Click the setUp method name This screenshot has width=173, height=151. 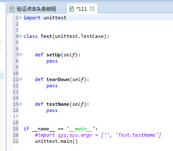53,55
